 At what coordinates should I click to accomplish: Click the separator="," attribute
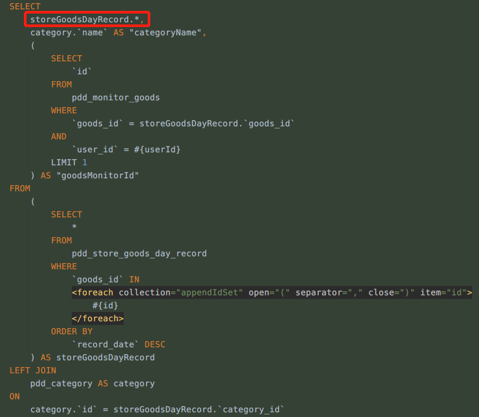pyautogui.click(x=329, y=293)
